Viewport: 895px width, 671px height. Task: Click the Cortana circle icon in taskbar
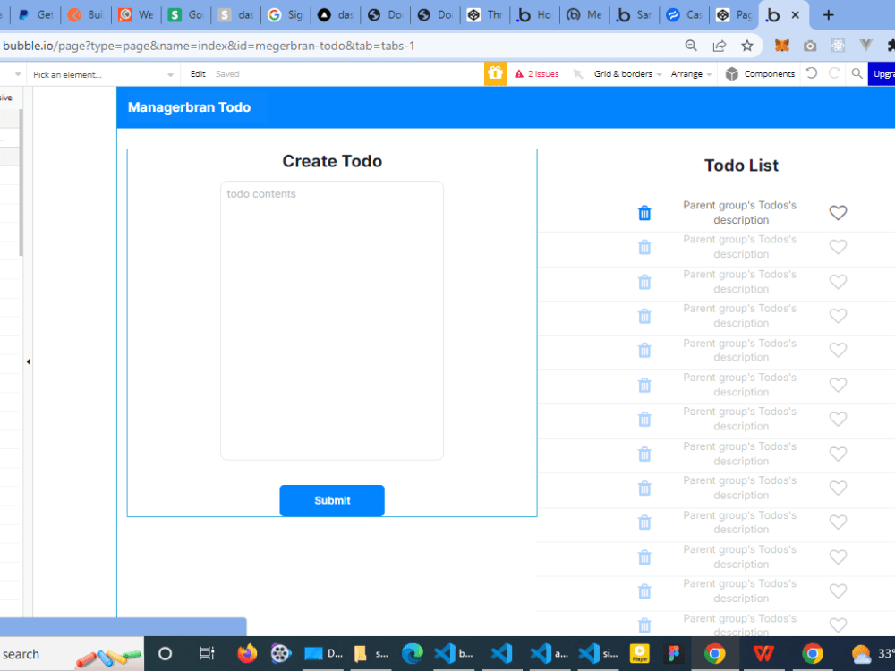(x=165, y=653)
